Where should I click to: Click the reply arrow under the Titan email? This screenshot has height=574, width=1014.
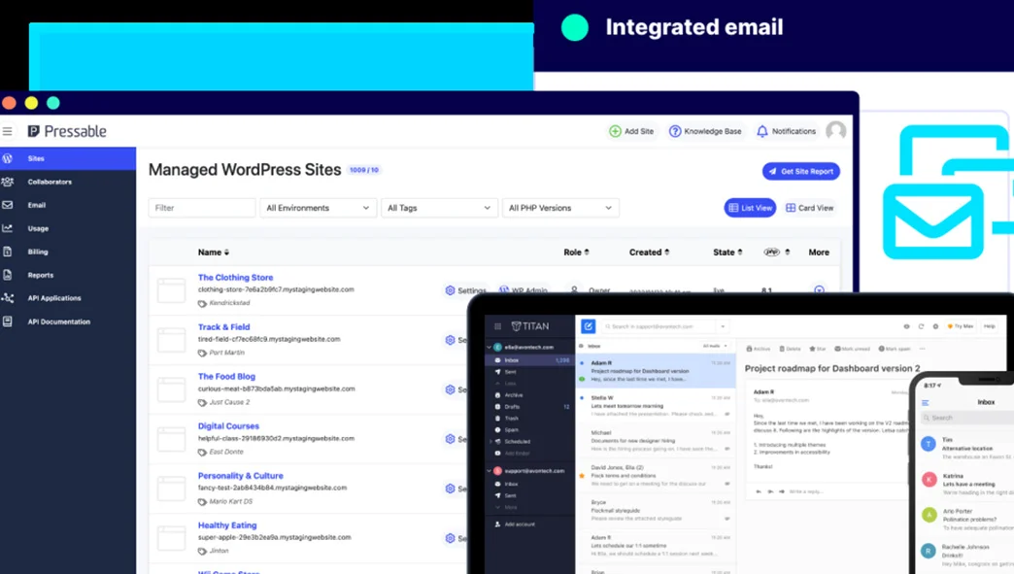pyautogui.click(x=759, y=491)
